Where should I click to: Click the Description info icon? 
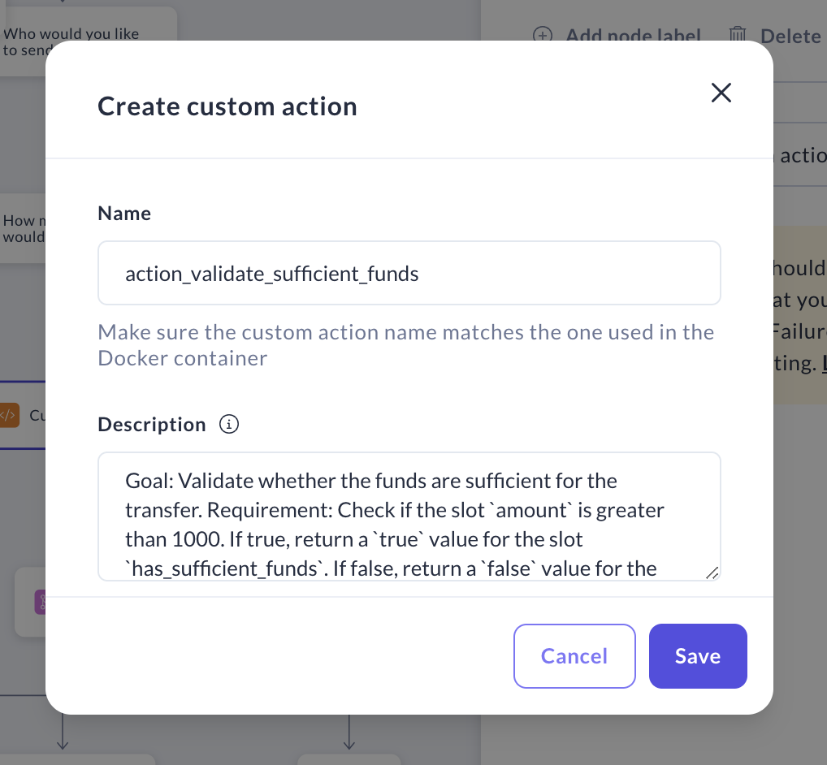[x=230, y=424]
